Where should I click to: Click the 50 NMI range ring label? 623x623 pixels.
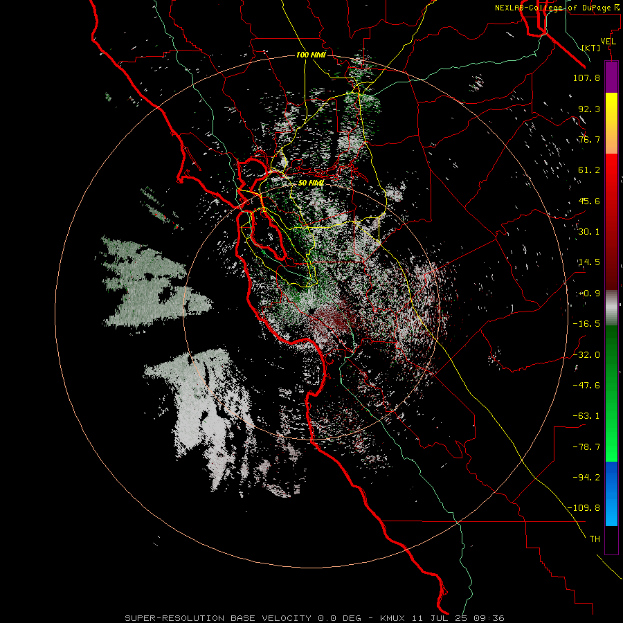coord(311,183)
